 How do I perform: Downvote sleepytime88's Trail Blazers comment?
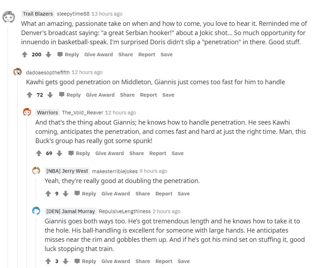[49, 55]
